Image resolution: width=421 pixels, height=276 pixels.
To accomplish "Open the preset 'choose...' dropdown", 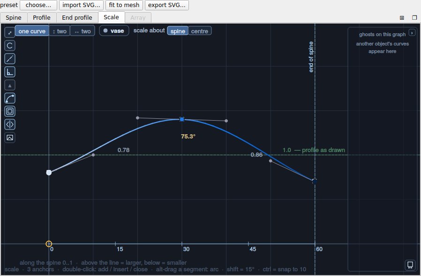I will point(38,5).
